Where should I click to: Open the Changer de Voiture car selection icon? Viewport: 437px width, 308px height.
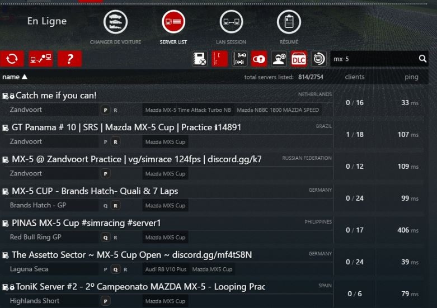coord(115,22)
